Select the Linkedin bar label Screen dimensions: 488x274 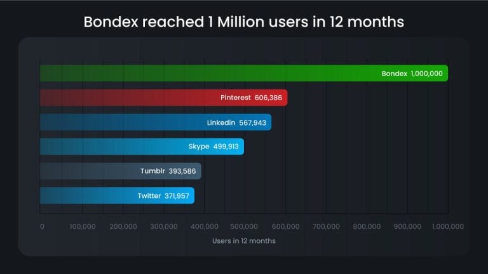coord(221,122)
